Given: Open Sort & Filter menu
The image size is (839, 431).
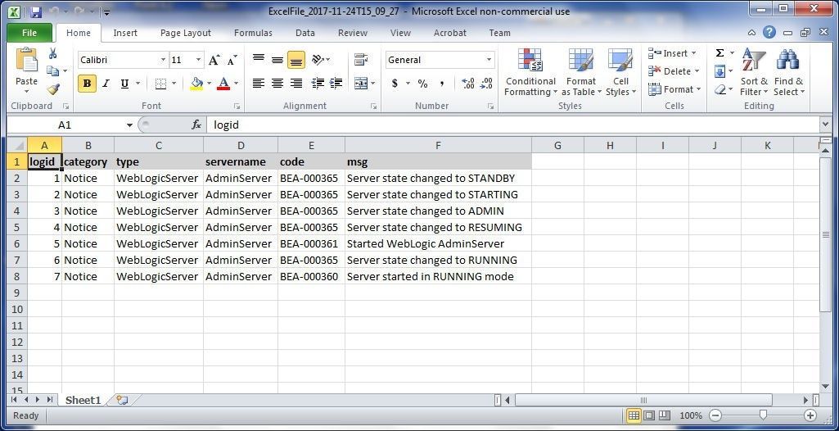Looking at the screenshot, I should pos(754,72).
